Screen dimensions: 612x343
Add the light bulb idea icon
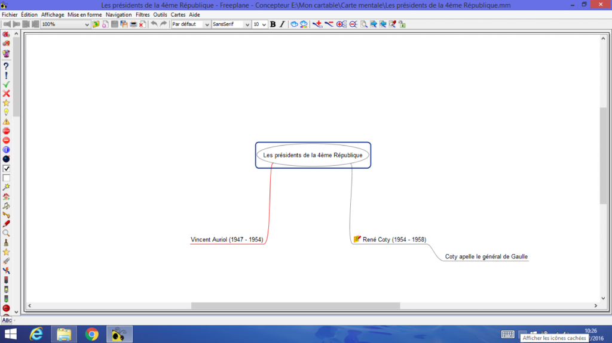click(6, 112)
